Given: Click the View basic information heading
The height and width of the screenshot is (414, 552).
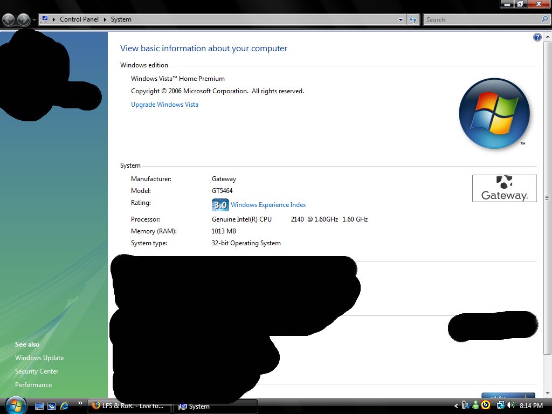Looking at the screenshot, I should click(204, 48).
